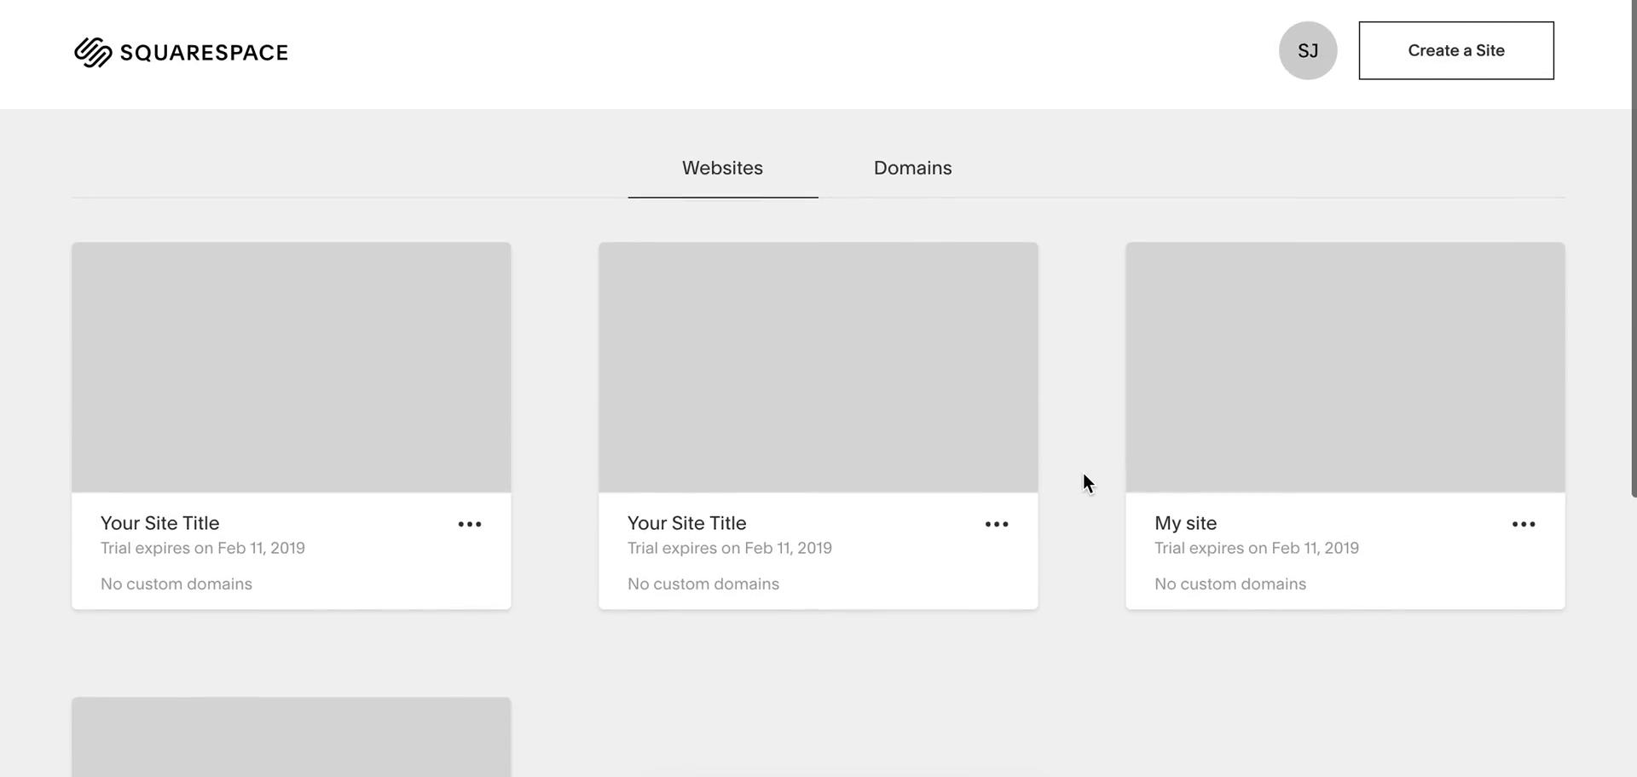Click the trial expiry text under My site

(x=1257, y=548)
